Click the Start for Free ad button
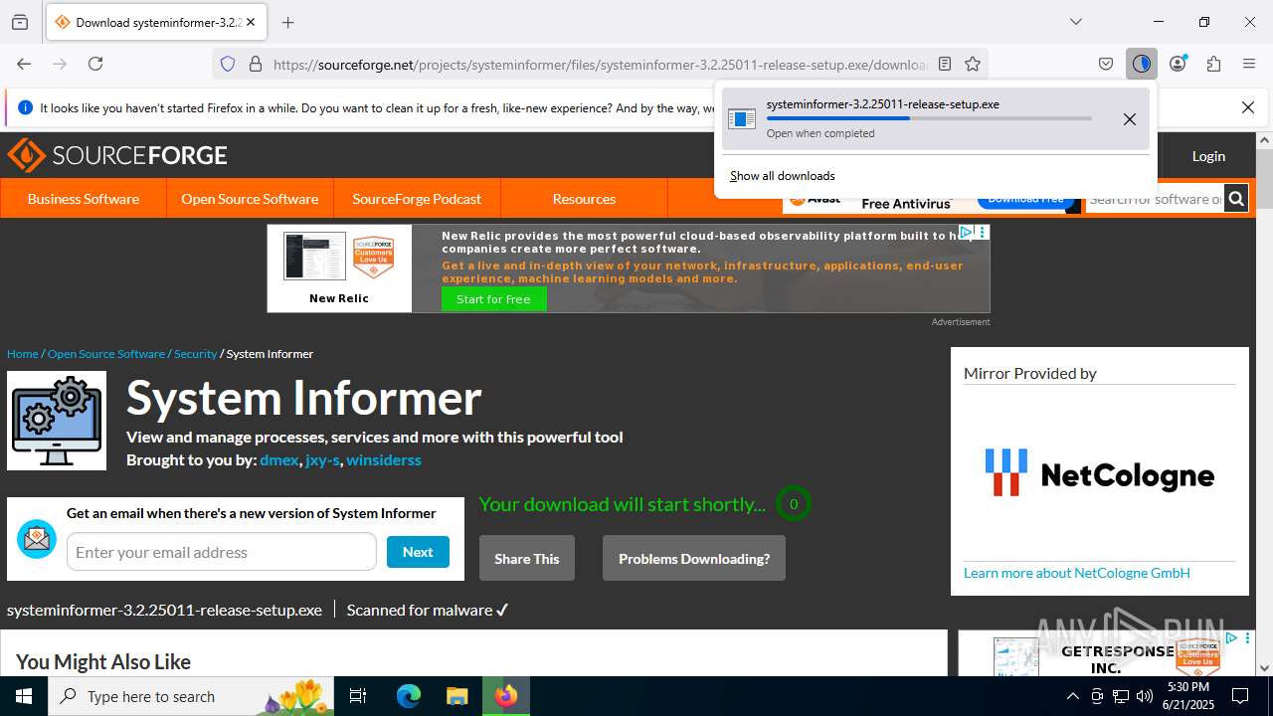This screenshot has width=1273, height=716. click(x=494, y=299)
